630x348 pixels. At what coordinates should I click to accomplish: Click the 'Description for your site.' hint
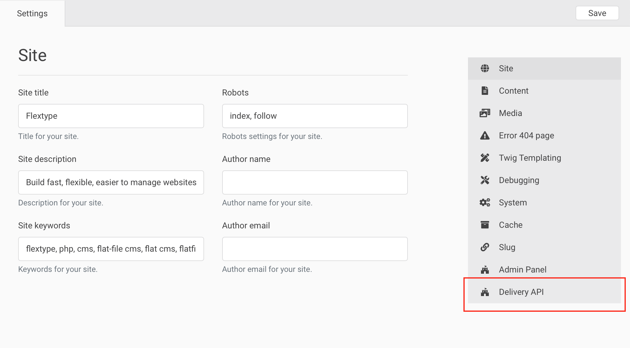tap(61, 203)
